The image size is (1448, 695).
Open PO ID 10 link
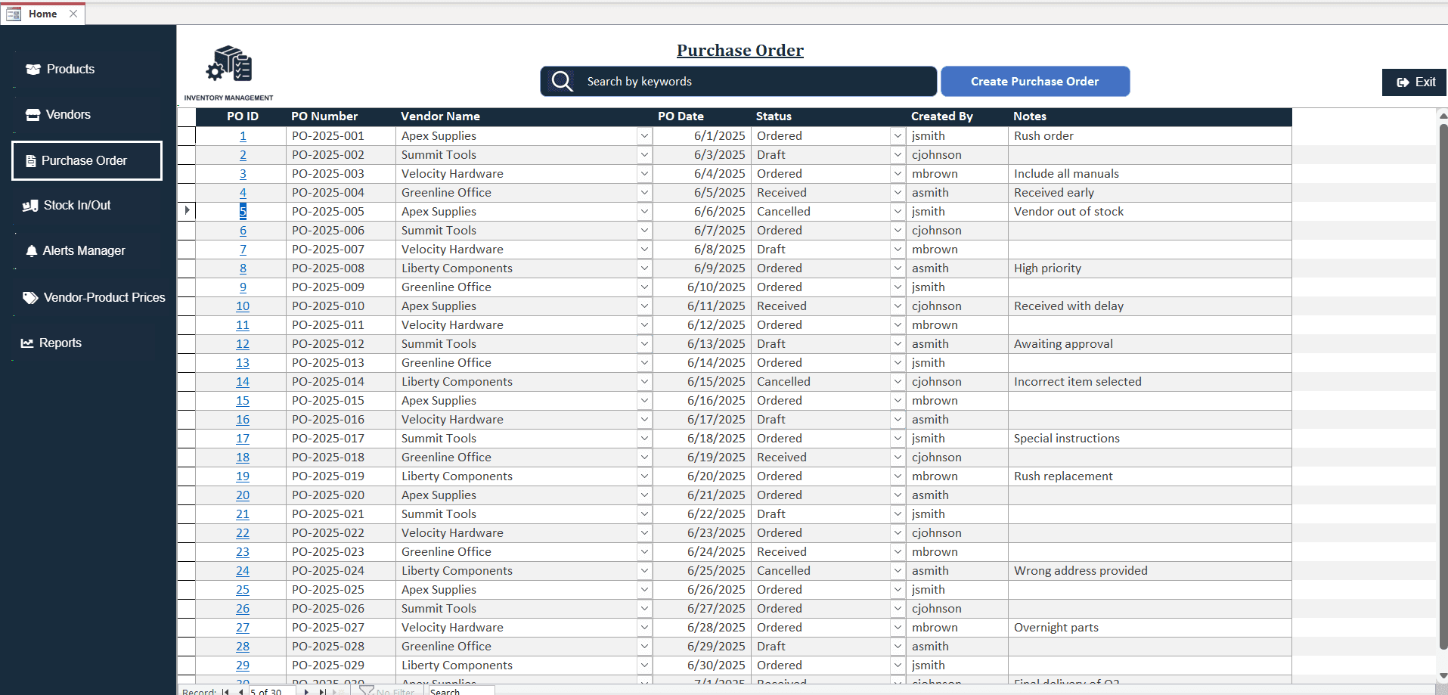tap(242, 306)
